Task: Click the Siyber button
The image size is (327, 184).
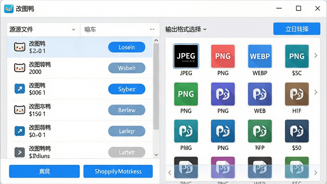Action: (x=126, y=89)
